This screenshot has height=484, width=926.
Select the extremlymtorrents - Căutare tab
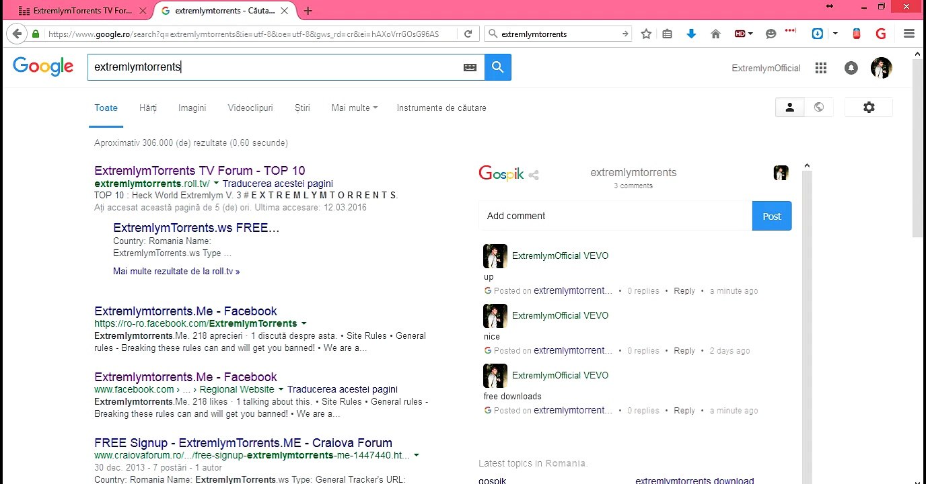point(223,11)
